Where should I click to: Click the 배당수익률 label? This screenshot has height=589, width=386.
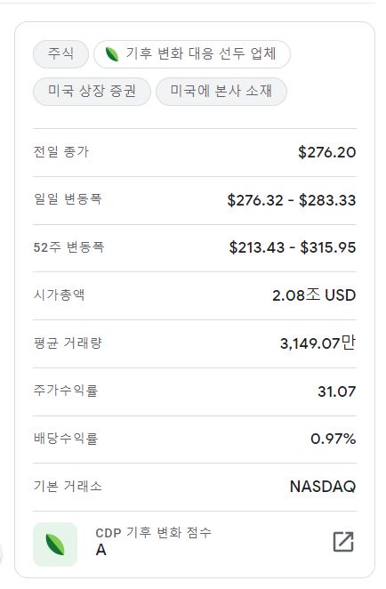point(66,439)
